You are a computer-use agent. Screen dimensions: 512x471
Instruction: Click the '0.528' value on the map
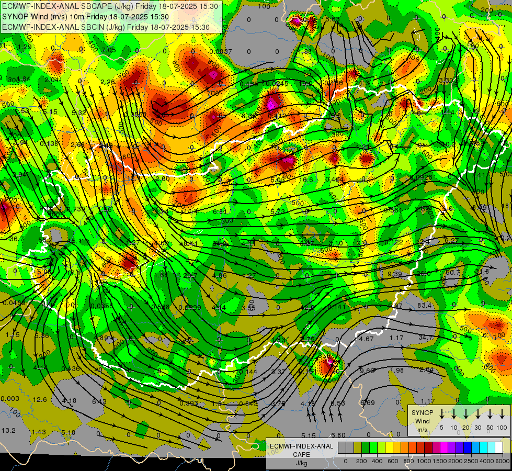coord(161,307)
